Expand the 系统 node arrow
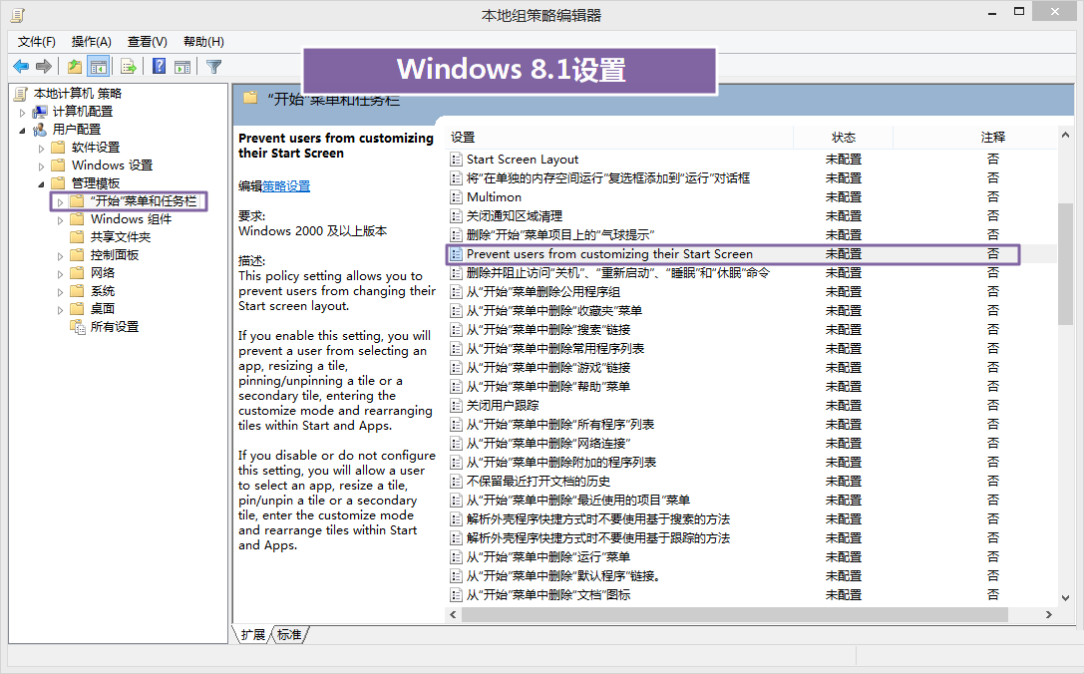Viewport: 1084px width, 674px height. tap(60, 292)
